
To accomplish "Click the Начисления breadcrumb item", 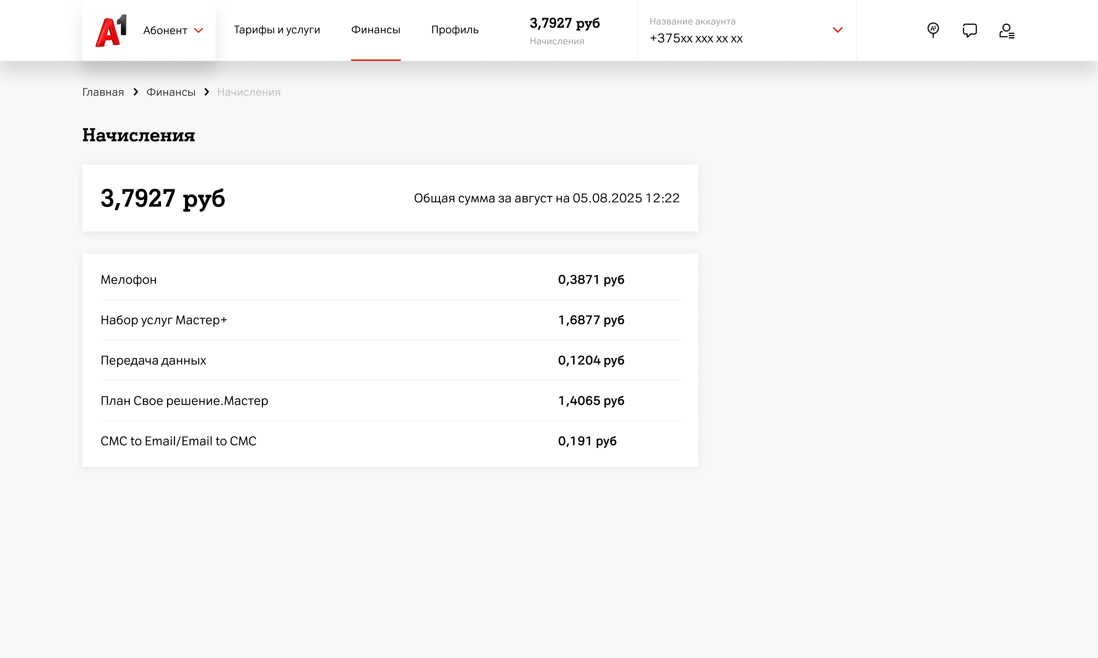I will click(249, 92).
